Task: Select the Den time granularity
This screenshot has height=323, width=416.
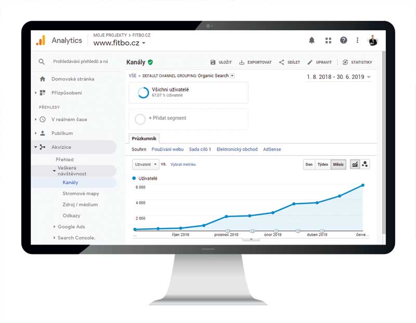Action: click(x=309, y=165)
